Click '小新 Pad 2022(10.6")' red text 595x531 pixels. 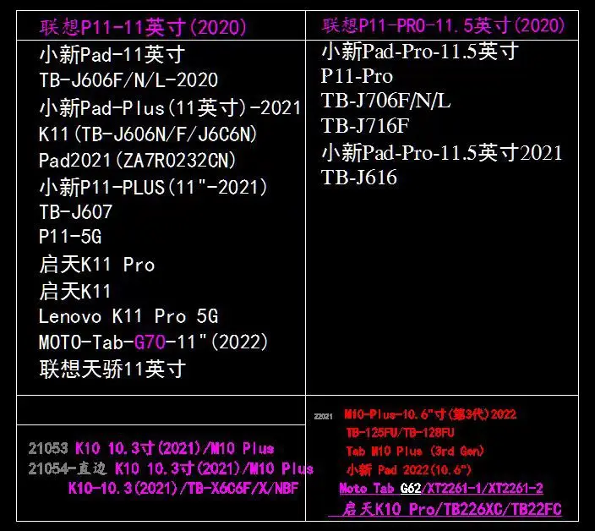click(409, 470)
